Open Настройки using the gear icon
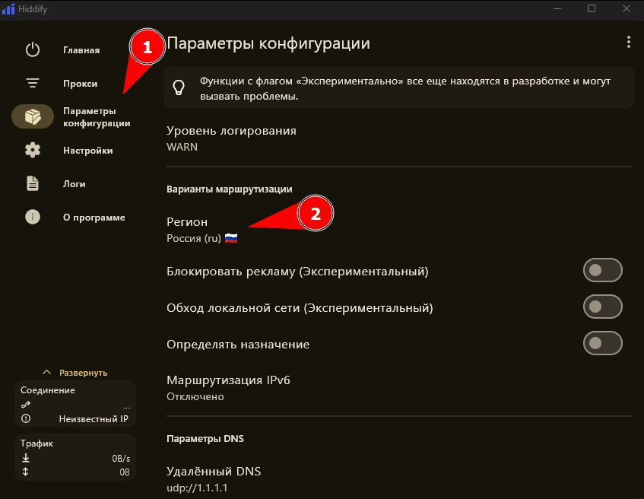This screenshot has height=499, width=644. [32, 151]
